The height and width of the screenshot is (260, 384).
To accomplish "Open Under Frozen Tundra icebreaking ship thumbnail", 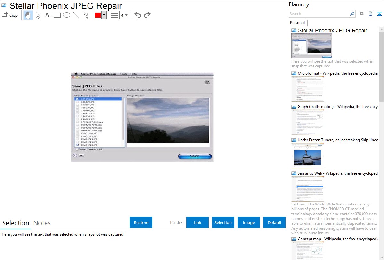I will click(x=308, y=155).
